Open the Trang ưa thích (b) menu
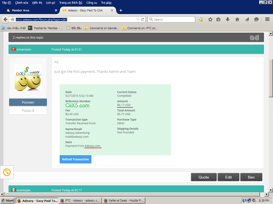This screenshot has width=273, height=204. point(70,3)
